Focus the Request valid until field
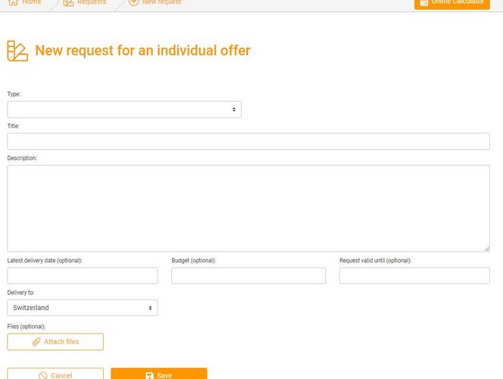Screen dimensions: 503x379 (x=414, y=276)
